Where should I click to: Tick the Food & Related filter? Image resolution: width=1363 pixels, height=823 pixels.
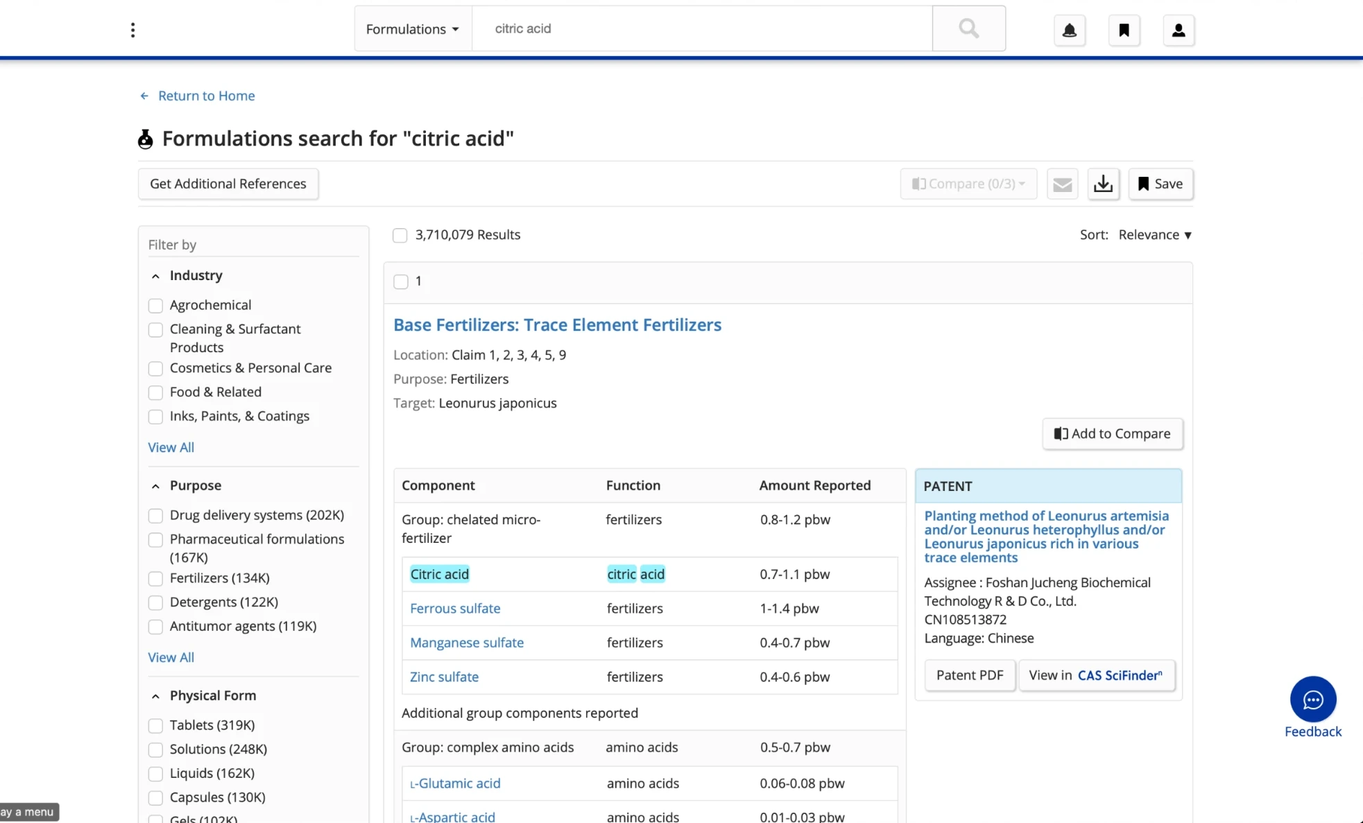pos(155,393)
